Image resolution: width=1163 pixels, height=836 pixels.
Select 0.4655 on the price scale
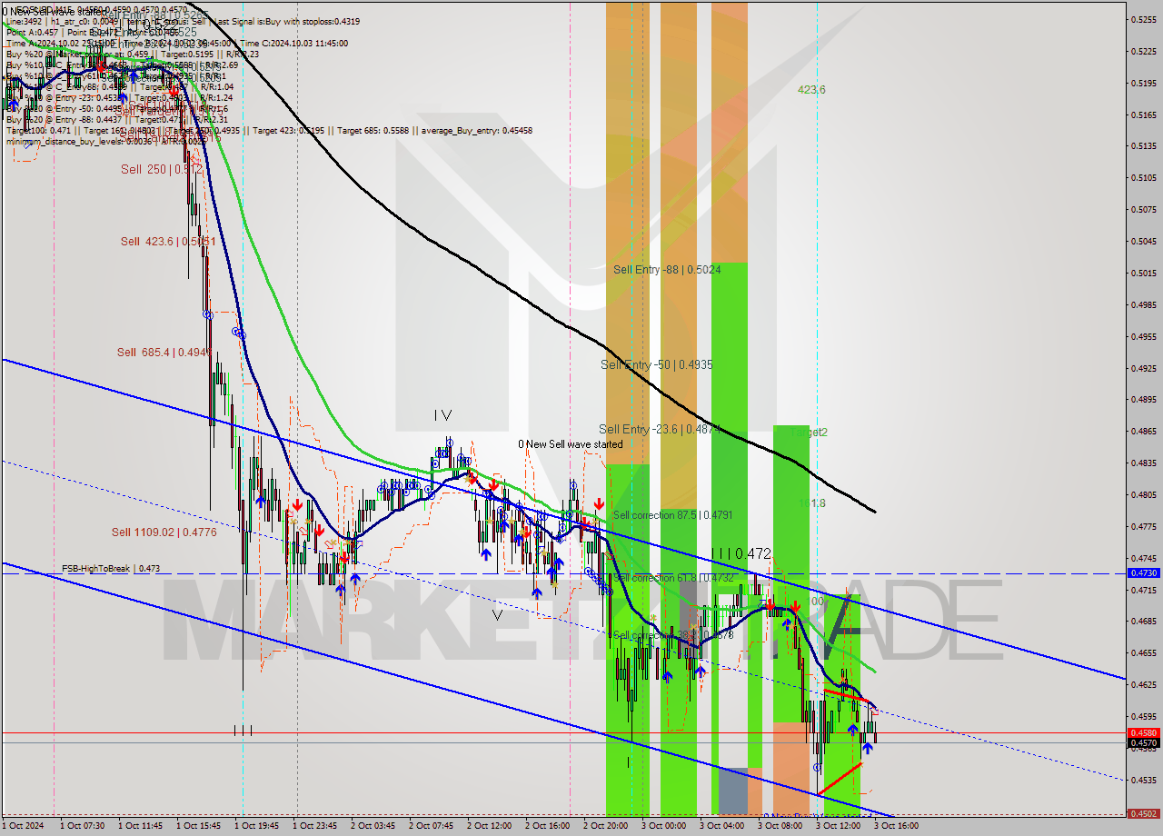coord(1143,652)
